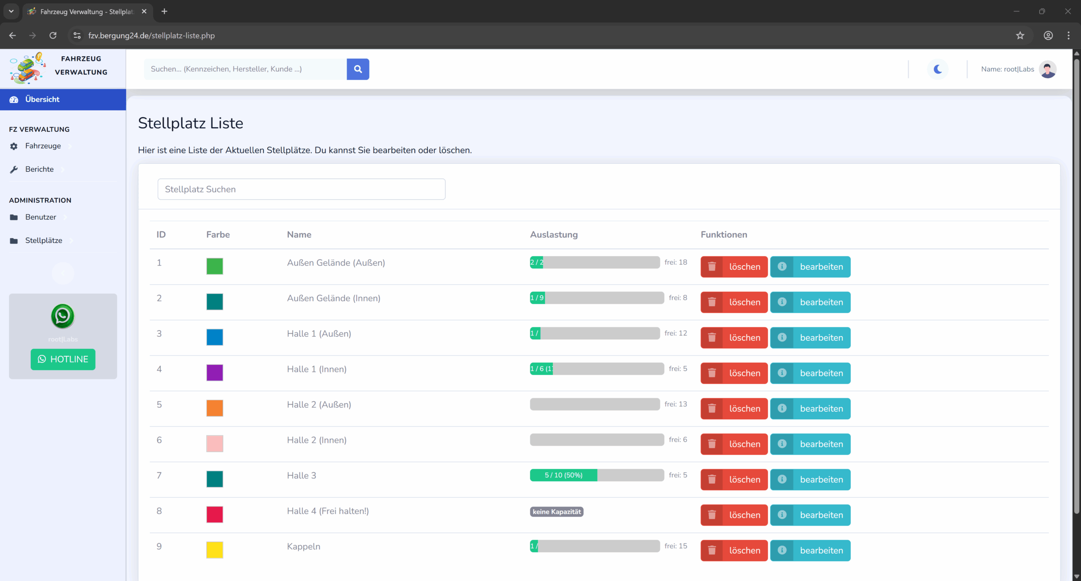The width and height of the screenshot is (1081, 581).
Task: Expand the Fahrzeuge sidebar menu
Action: click(43, 146)
